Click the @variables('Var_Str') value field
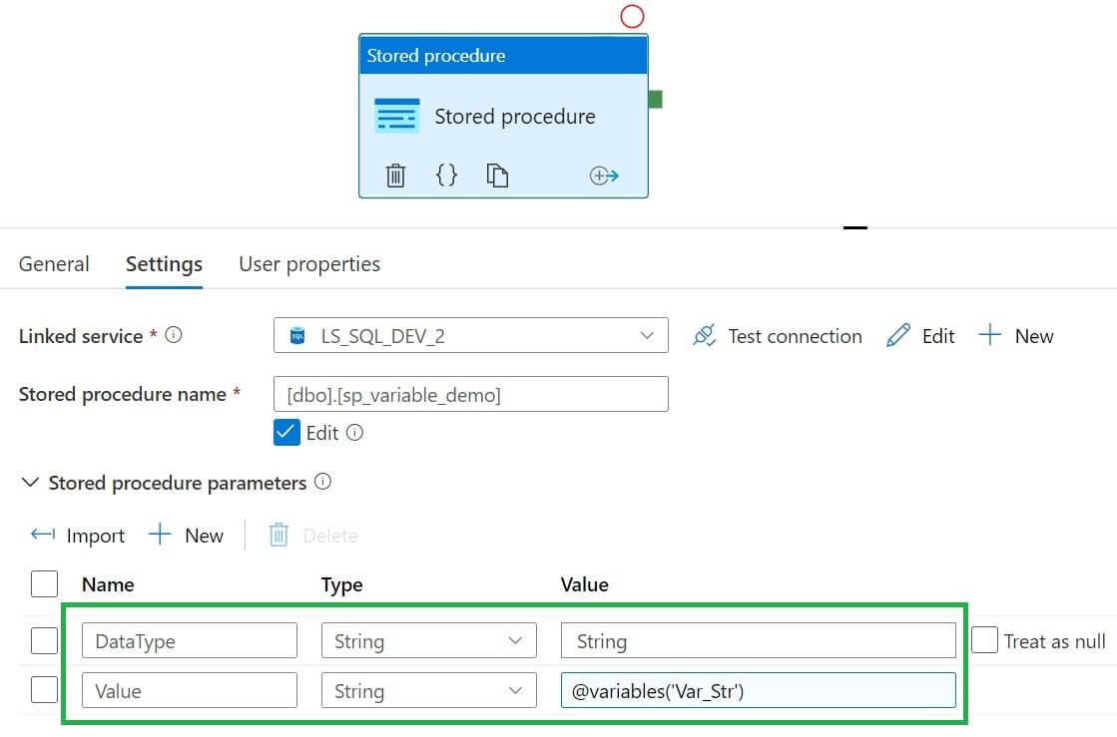The image size is (1117, 737). [x=758, y=690]
